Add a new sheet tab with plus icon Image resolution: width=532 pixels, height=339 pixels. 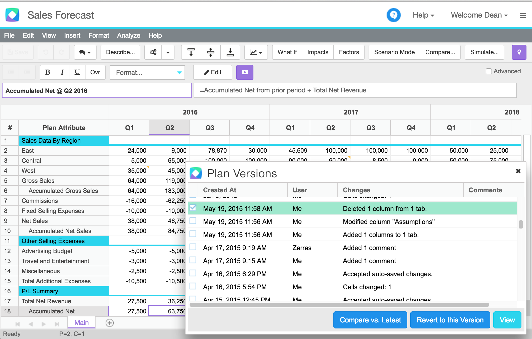110,323
